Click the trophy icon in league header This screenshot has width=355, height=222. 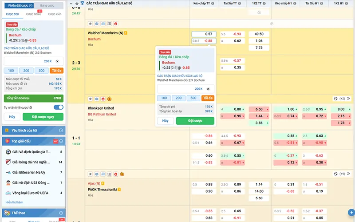click(82, 3)
